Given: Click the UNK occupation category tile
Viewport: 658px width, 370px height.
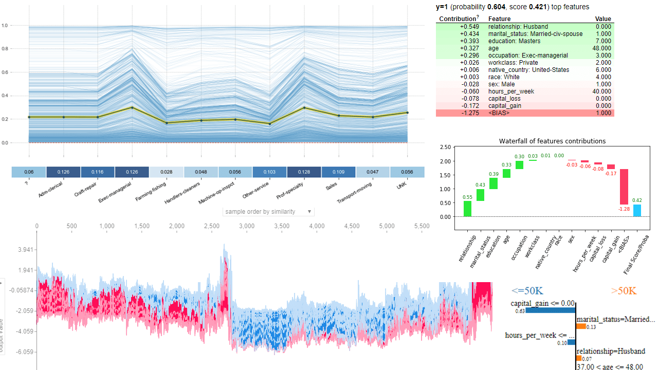Looking at the screenshot, I should pos(408,172).
